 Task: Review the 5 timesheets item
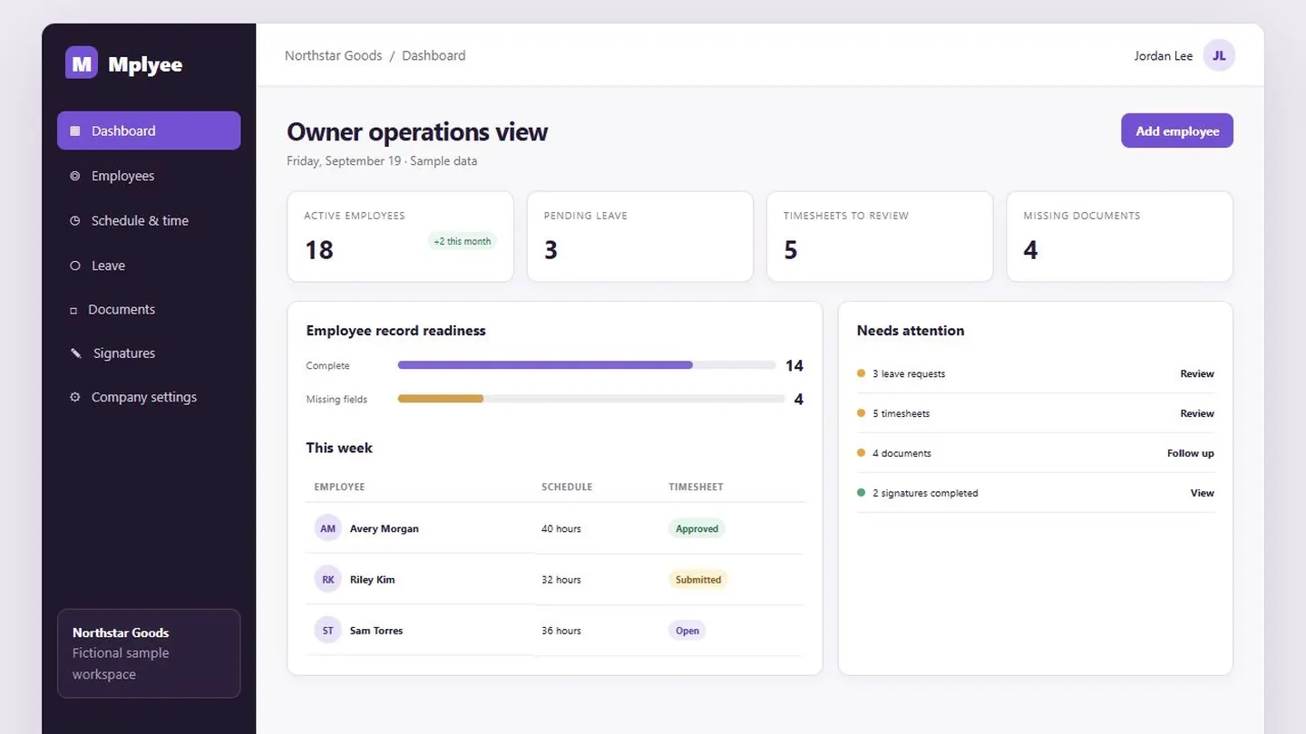[1196, 413]
